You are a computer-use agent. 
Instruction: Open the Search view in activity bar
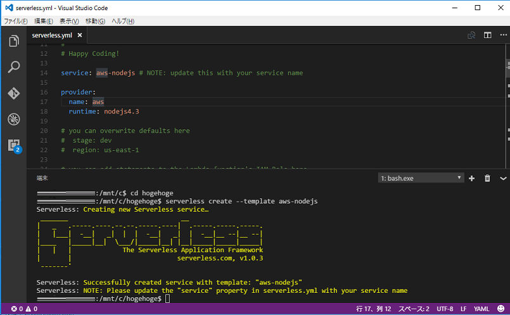[x=14, y=67]
